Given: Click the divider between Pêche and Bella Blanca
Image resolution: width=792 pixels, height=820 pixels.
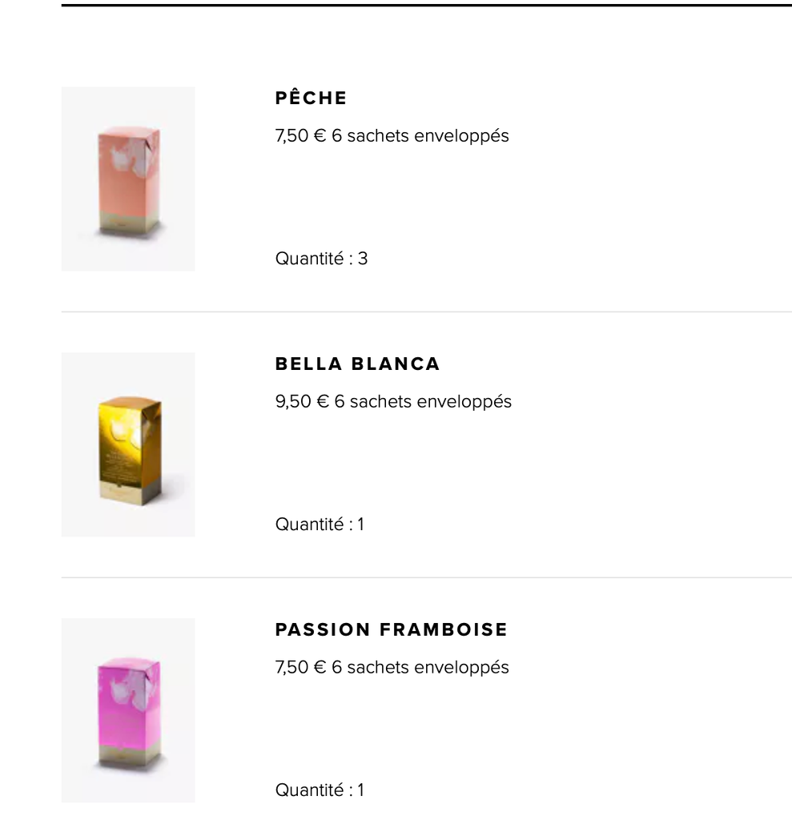Looking at the screenshot, I should (x=426, y=312).
